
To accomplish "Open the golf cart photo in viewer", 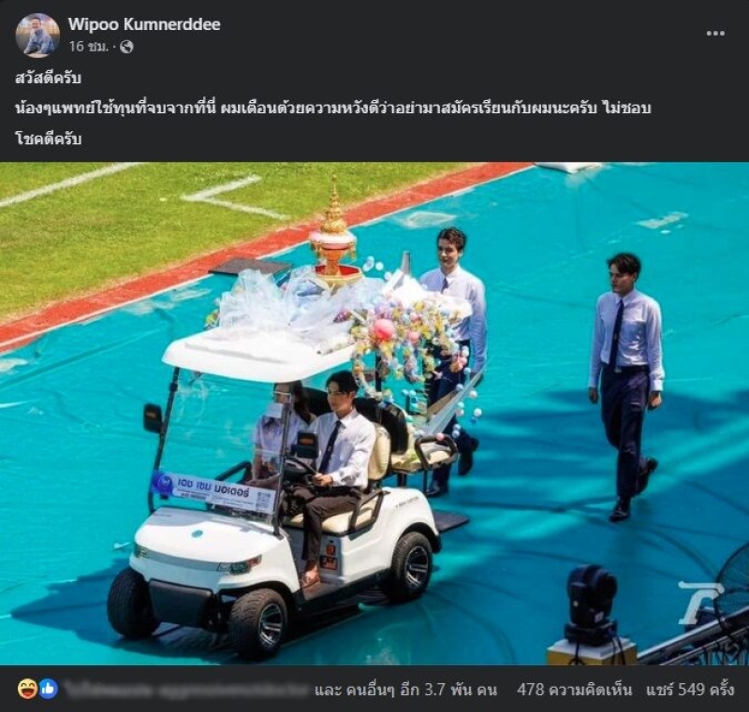I will pyautogui.click(x=374, y=414).
